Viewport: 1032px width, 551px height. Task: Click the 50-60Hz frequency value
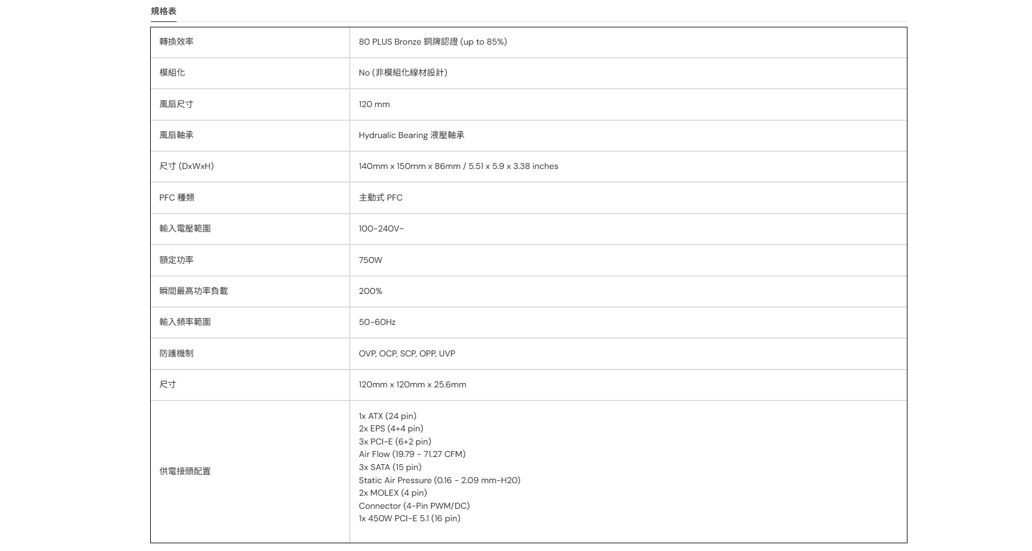(377, 322)
